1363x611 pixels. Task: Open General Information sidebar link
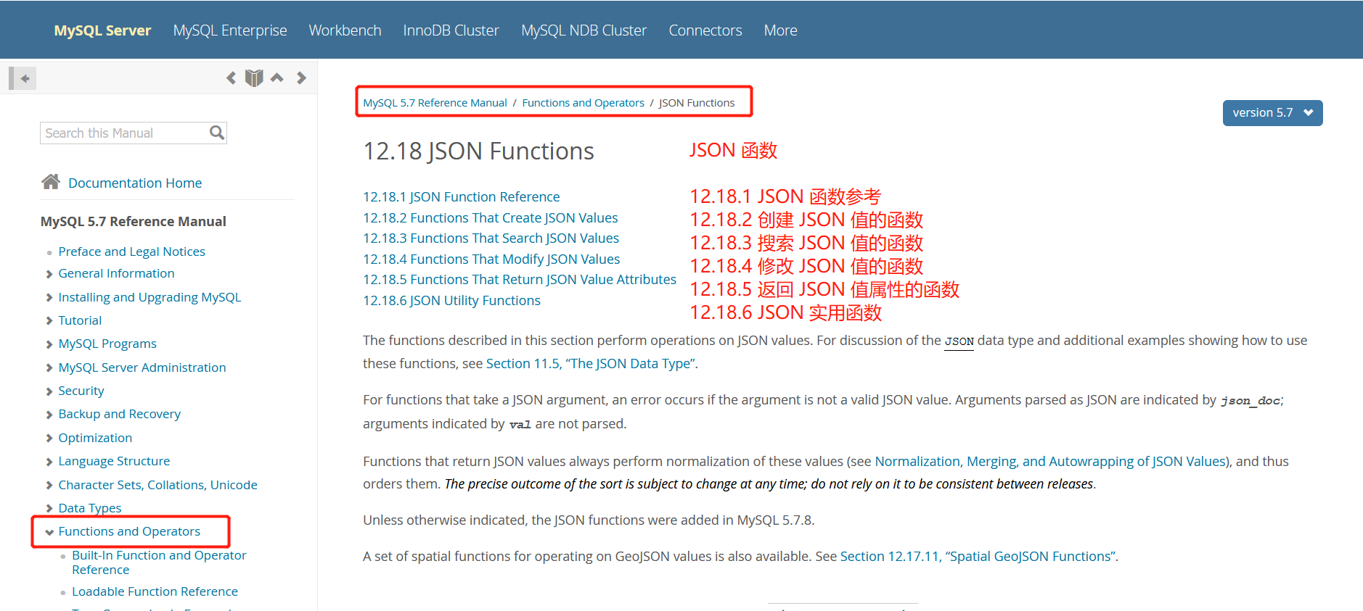tap(116, 274)
